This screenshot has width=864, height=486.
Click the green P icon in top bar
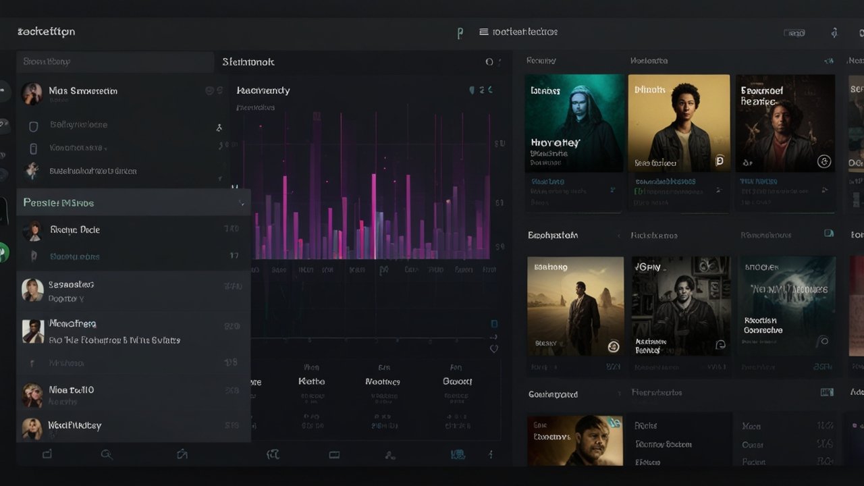(x=460, y=33)
